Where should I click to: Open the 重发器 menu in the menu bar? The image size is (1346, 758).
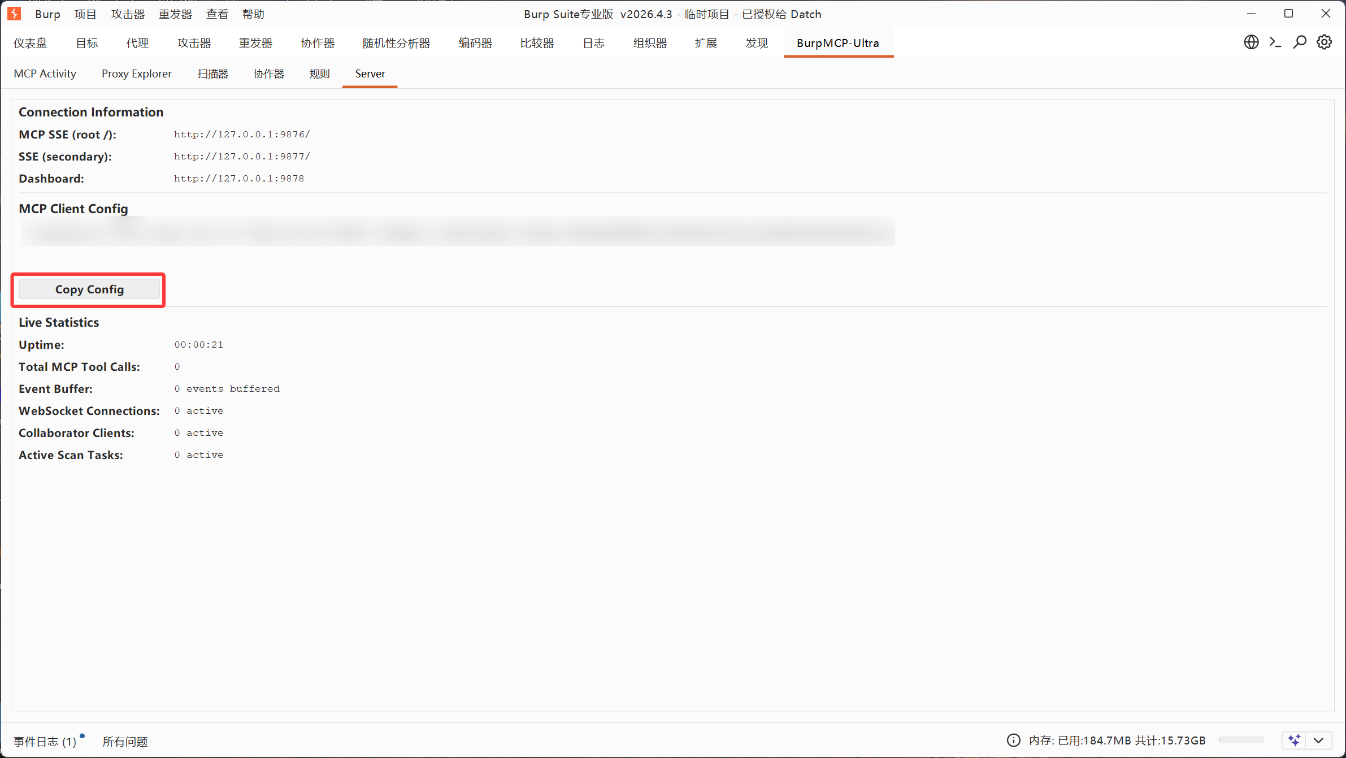point(175,14)
